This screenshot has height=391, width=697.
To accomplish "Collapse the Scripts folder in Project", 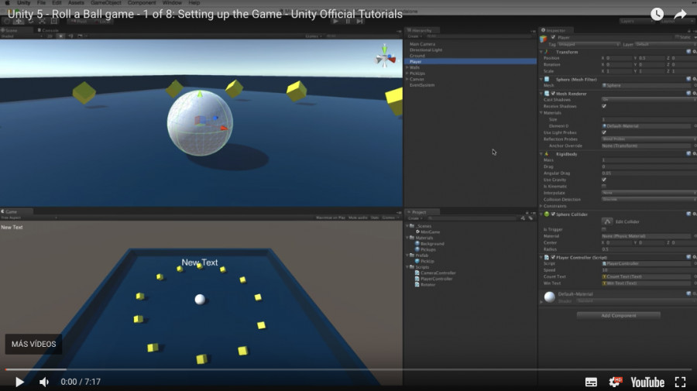I will [x=407, y=267].
